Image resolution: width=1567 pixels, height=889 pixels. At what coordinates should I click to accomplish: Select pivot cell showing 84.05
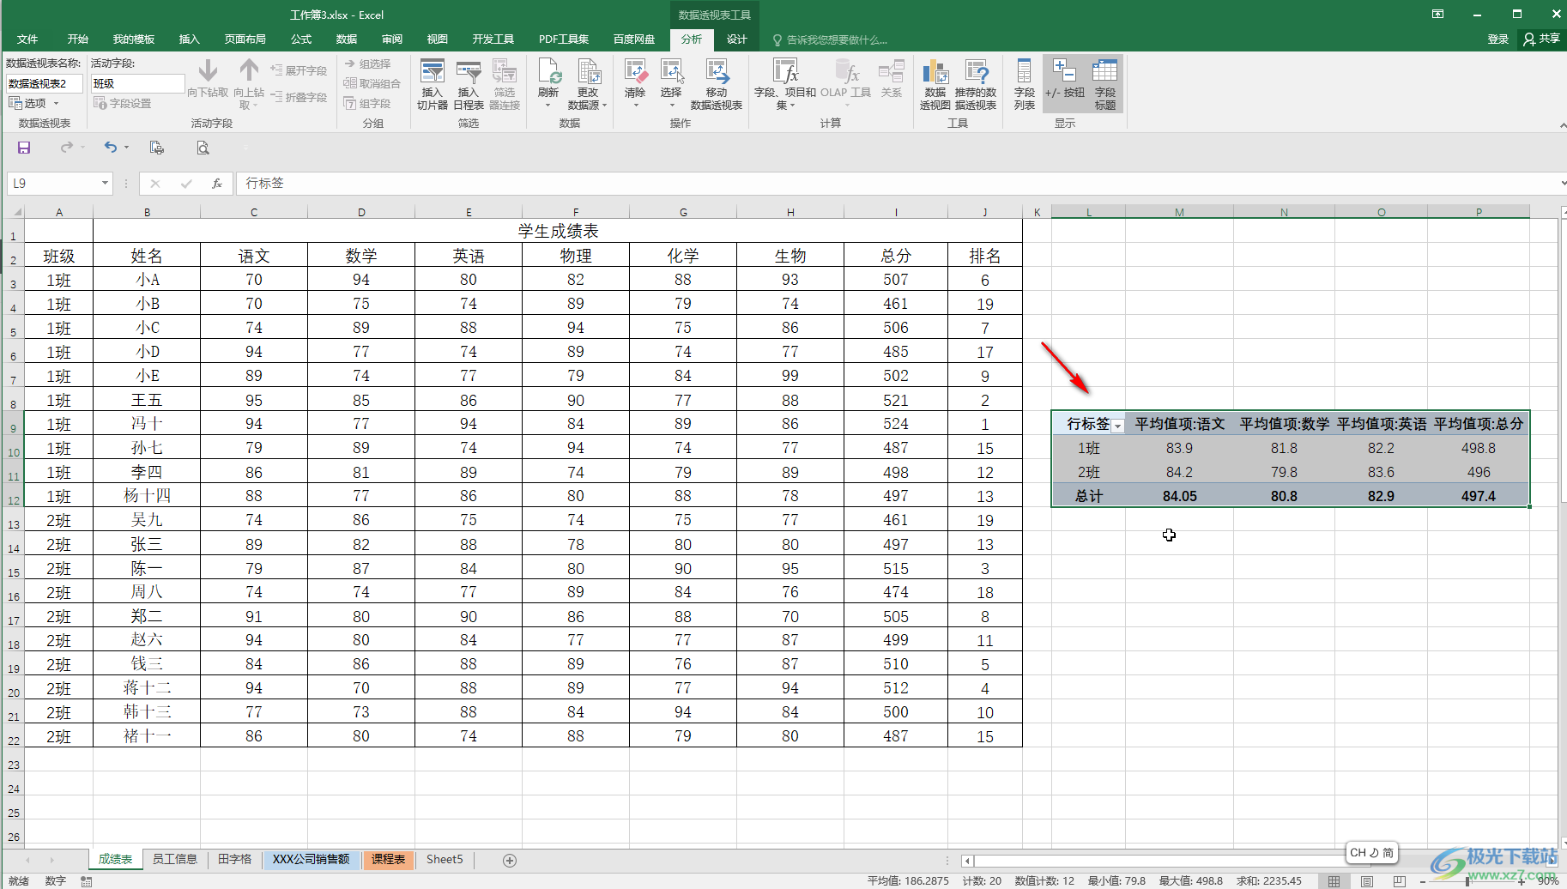tap(1179, 496)
